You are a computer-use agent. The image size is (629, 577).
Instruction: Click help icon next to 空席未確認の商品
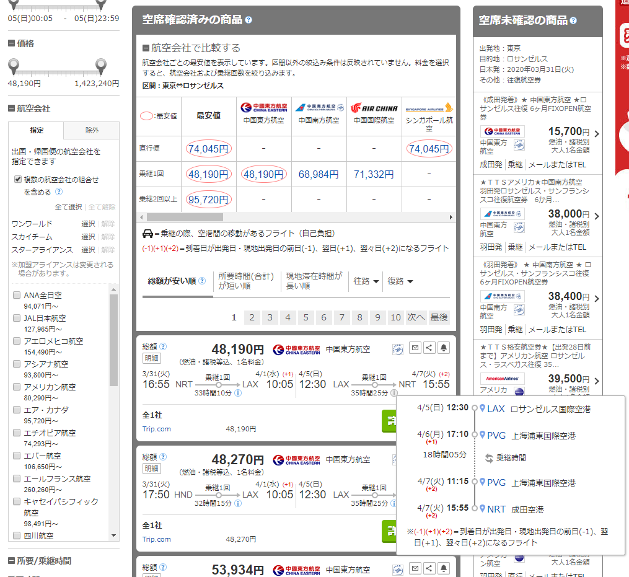coord(573,20)
